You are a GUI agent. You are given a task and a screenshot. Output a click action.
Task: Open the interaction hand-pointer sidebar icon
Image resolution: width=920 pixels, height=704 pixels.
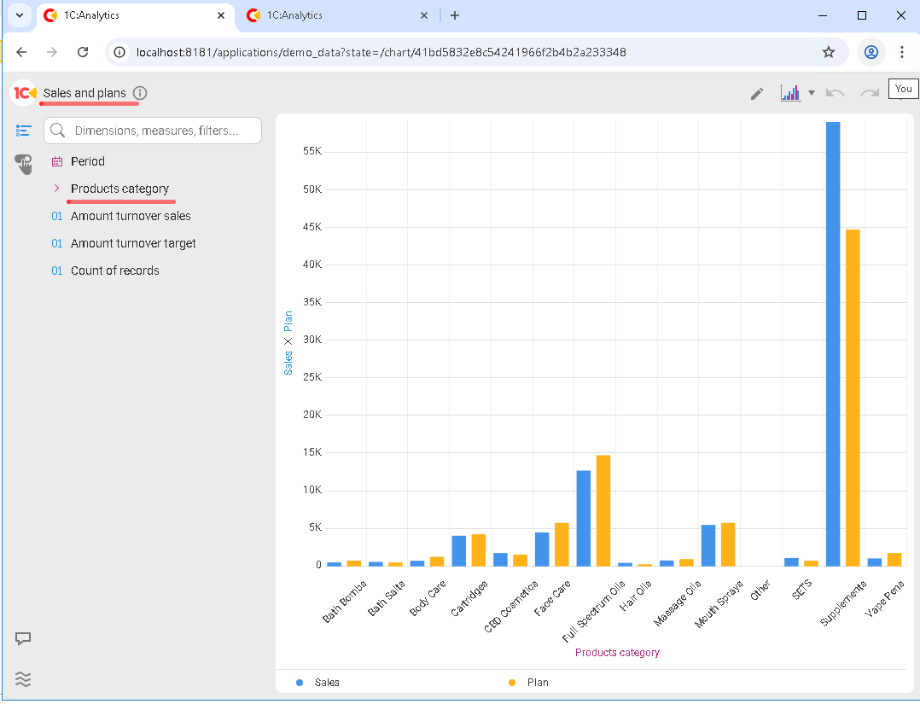(x=23, y=163)
